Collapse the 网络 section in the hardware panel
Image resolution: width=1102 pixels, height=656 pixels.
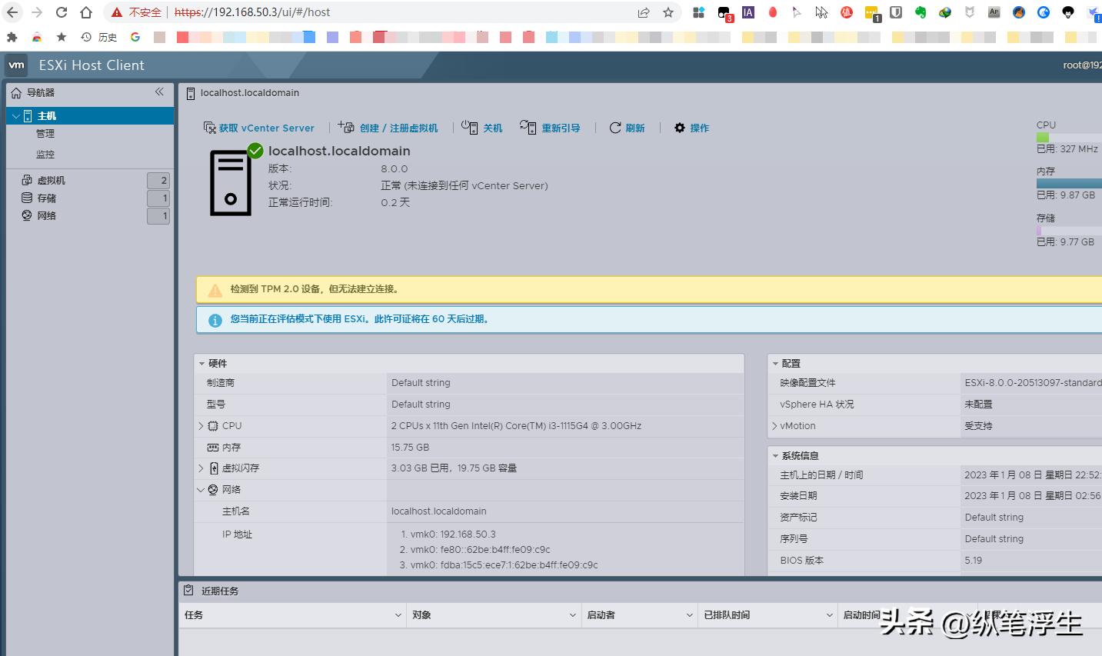[201, 489]
